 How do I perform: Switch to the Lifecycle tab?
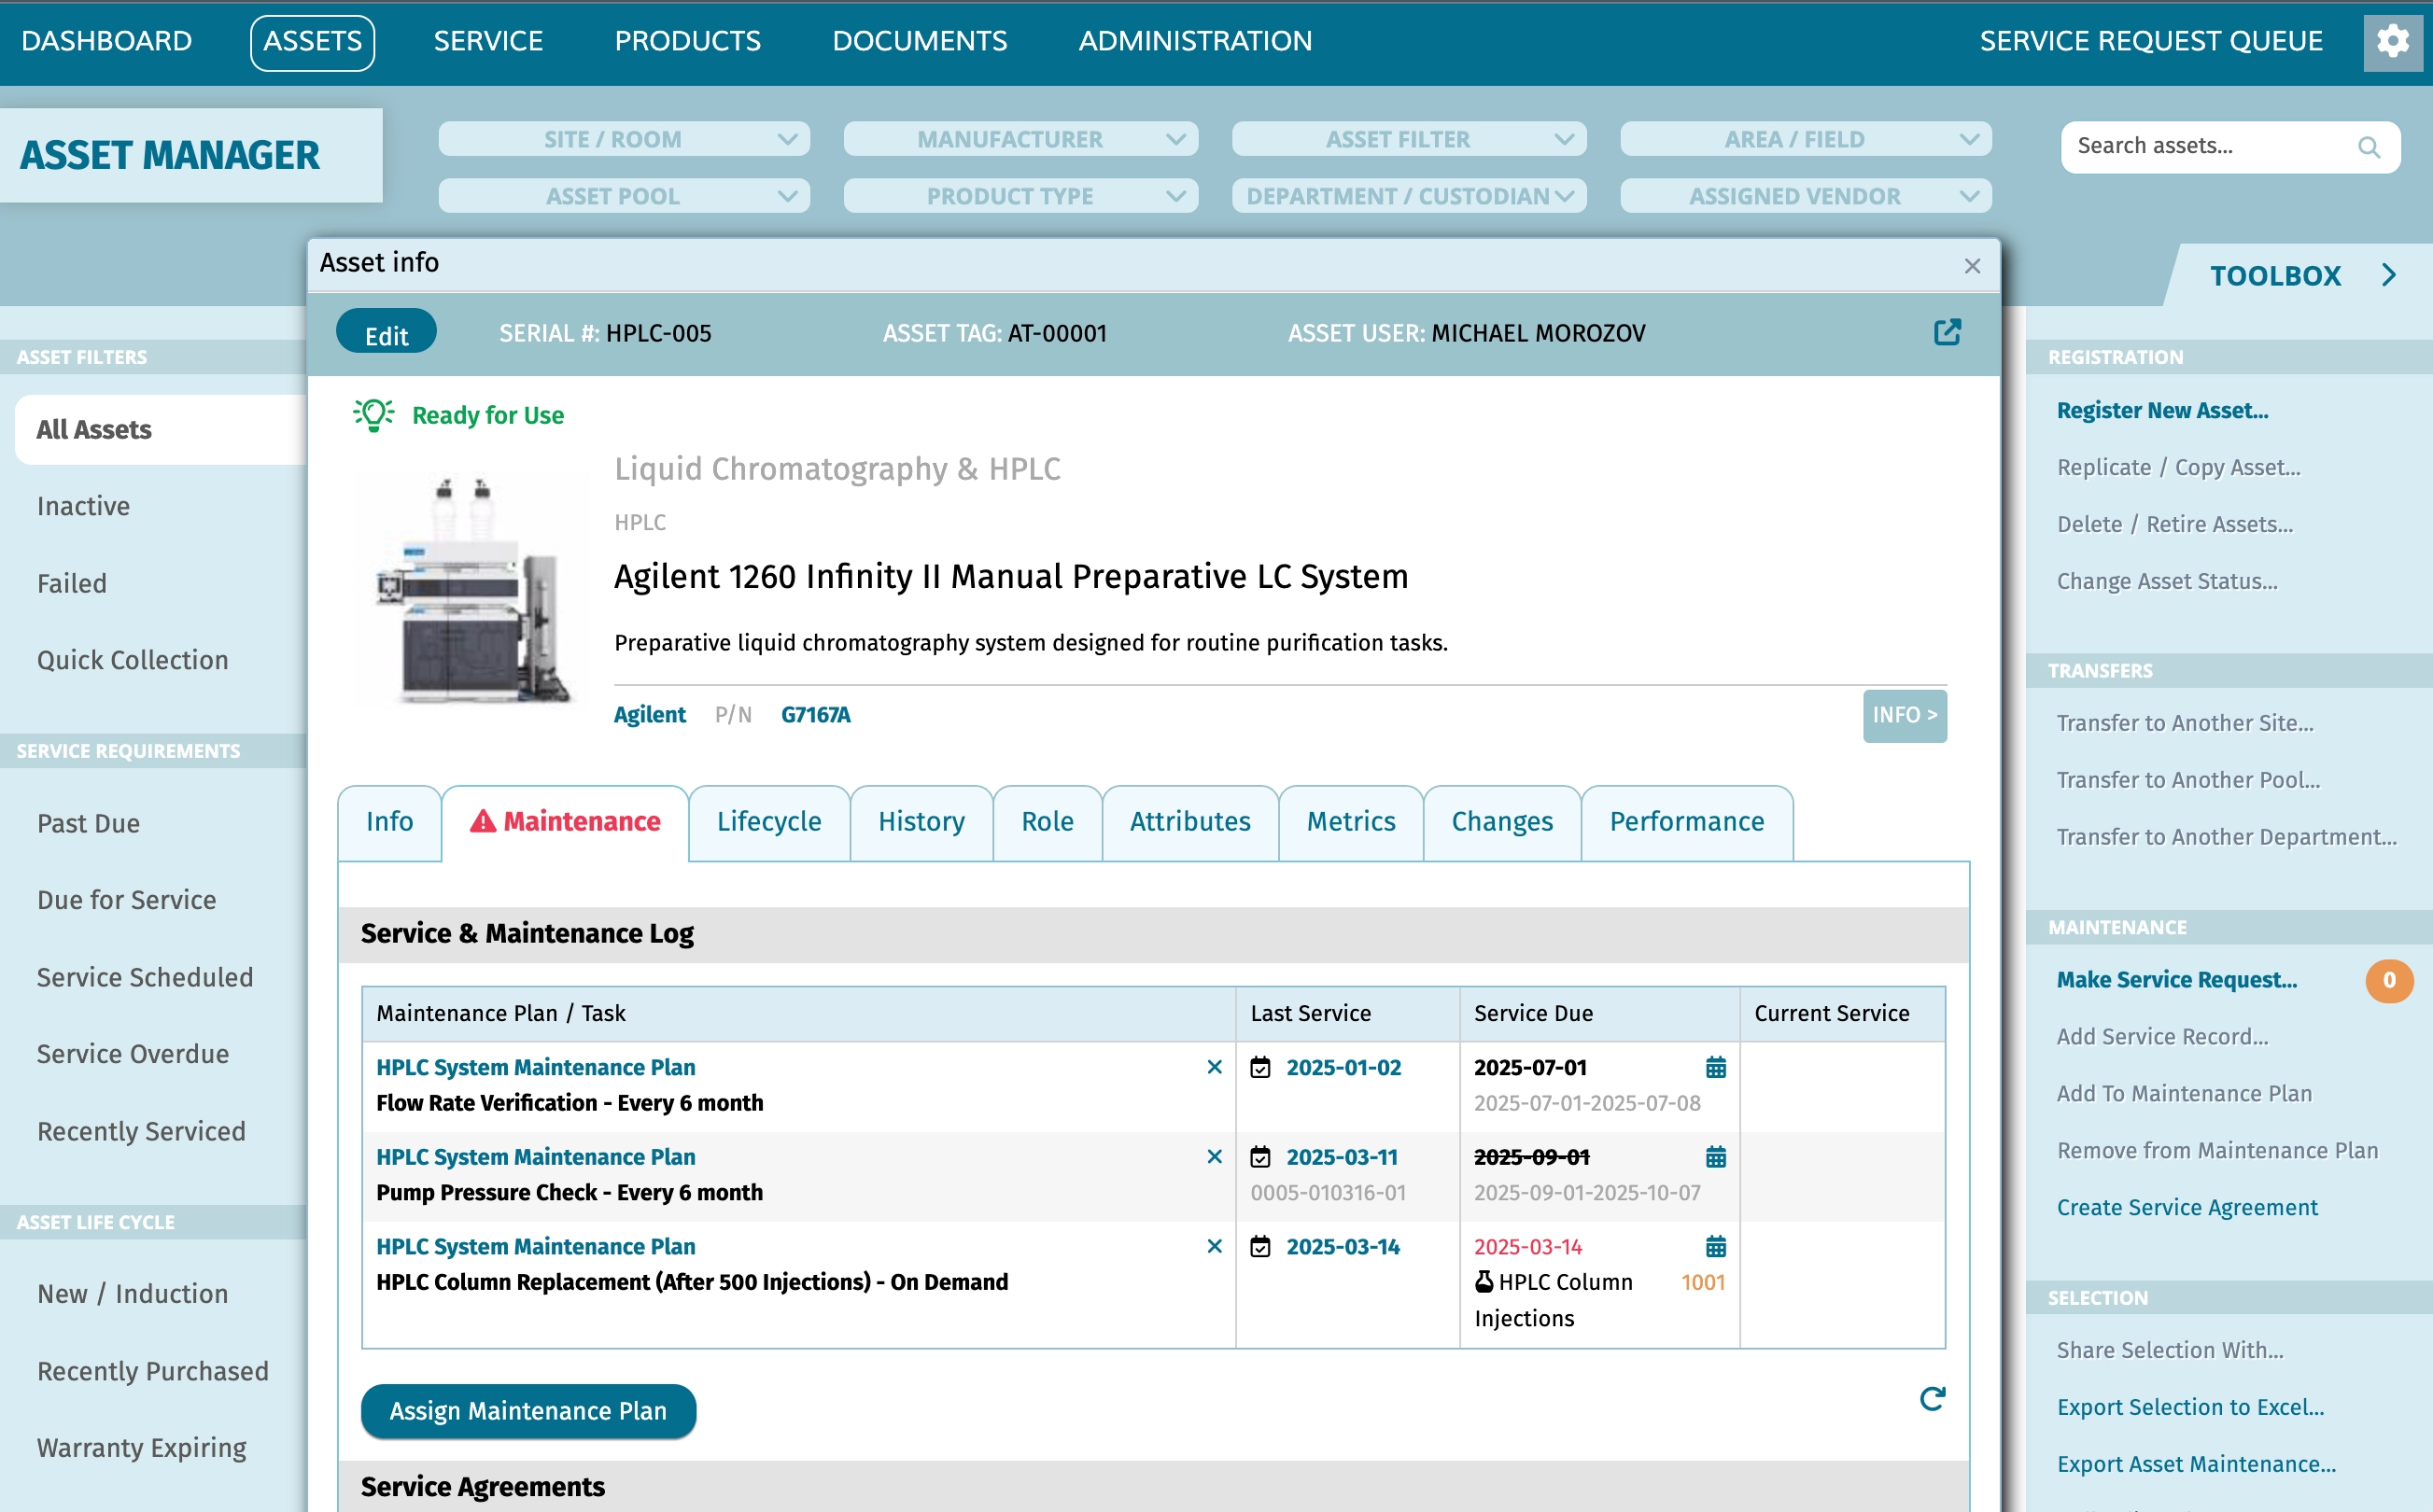(x=768, y=821)
